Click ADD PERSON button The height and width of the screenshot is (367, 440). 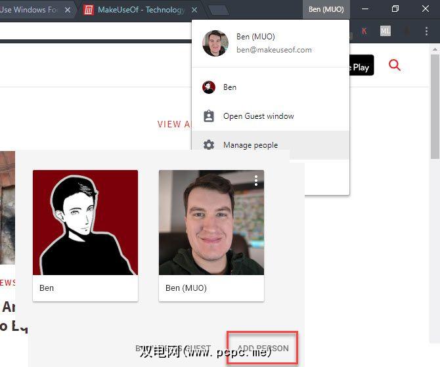[263, 348]
